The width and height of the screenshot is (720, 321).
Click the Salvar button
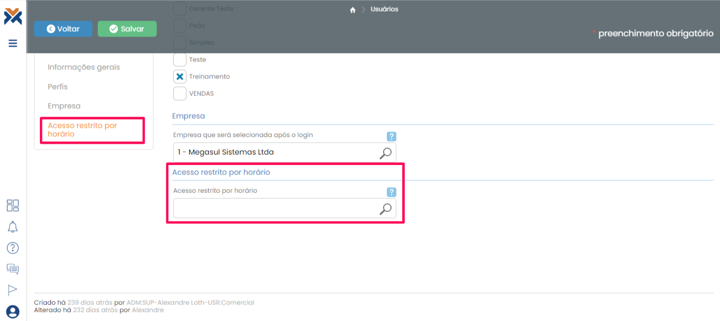[x=127, y=29]
